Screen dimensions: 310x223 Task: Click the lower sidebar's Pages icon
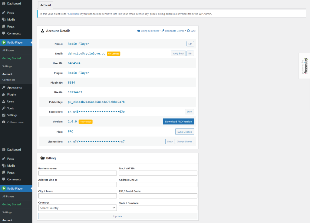coord(4,172)
